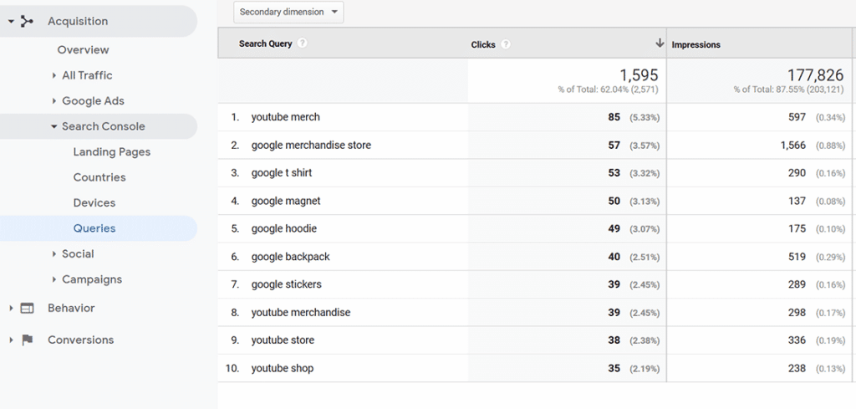Click the Social label

click(x=78, y=254)
